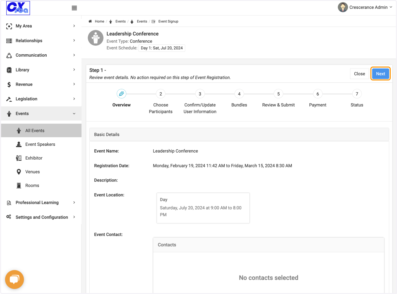Viewport: 397px width, 294px height.
Task: Expand the My Area menu chevron
Action: [x=74, y=26]
